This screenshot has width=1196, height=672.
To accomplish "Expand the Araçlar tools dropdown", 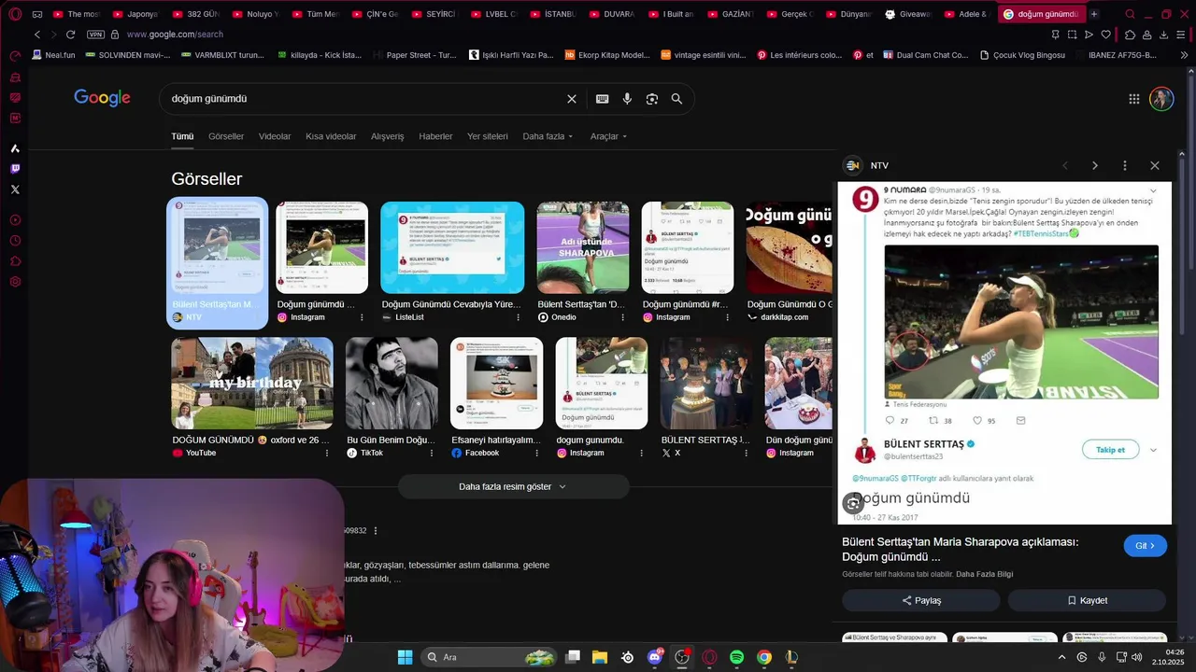I will [608, 136].
